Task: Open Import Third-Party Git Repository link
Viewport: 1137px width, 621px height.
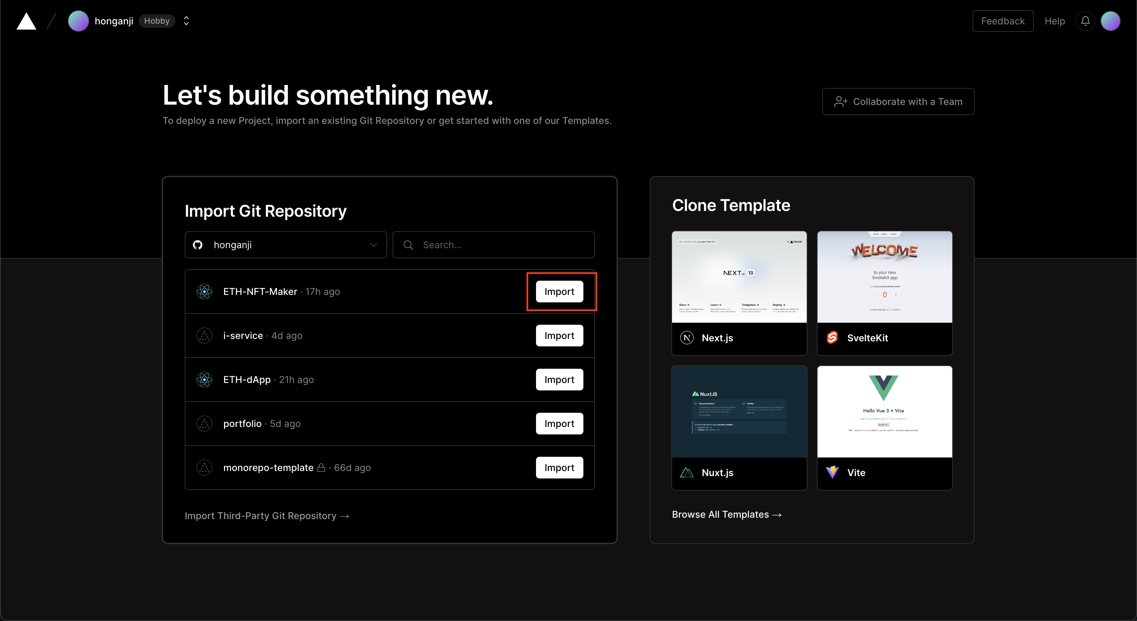Action: pos(267,516)
